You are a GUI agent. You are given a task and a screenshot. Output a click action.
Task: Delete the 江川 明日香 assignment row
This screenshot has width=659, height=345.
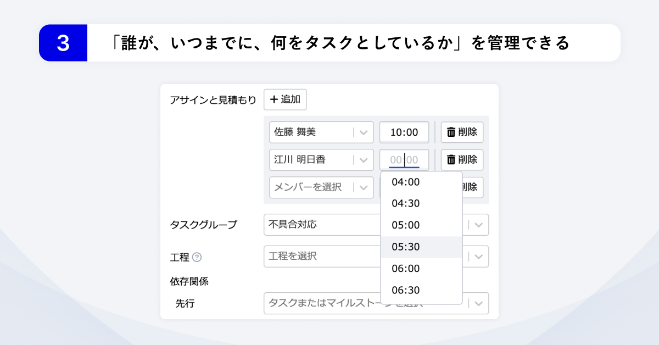[462, 160]
